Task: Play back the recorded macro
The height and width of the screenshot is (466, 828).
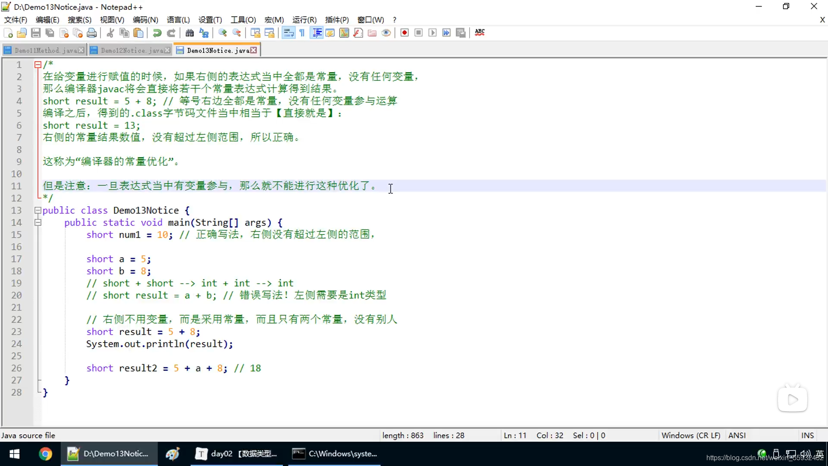Action: coord(433,33)
